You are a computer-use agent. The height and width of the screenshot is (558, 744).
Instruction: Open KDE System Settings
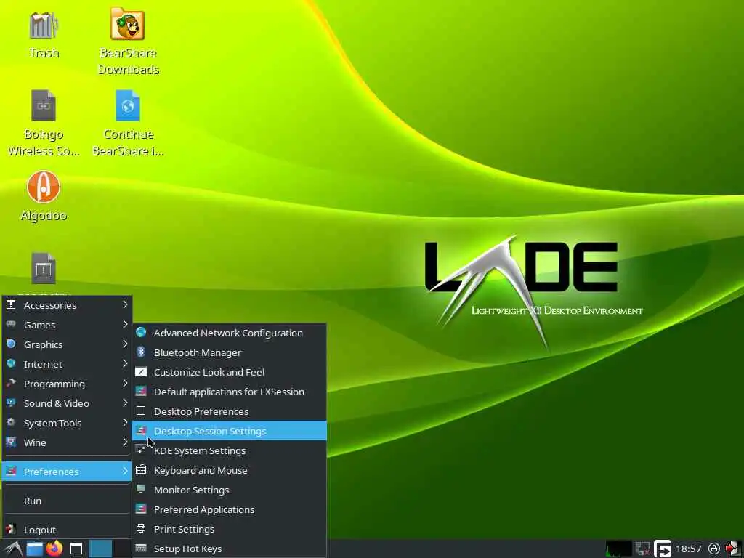[x=229, y=450]
